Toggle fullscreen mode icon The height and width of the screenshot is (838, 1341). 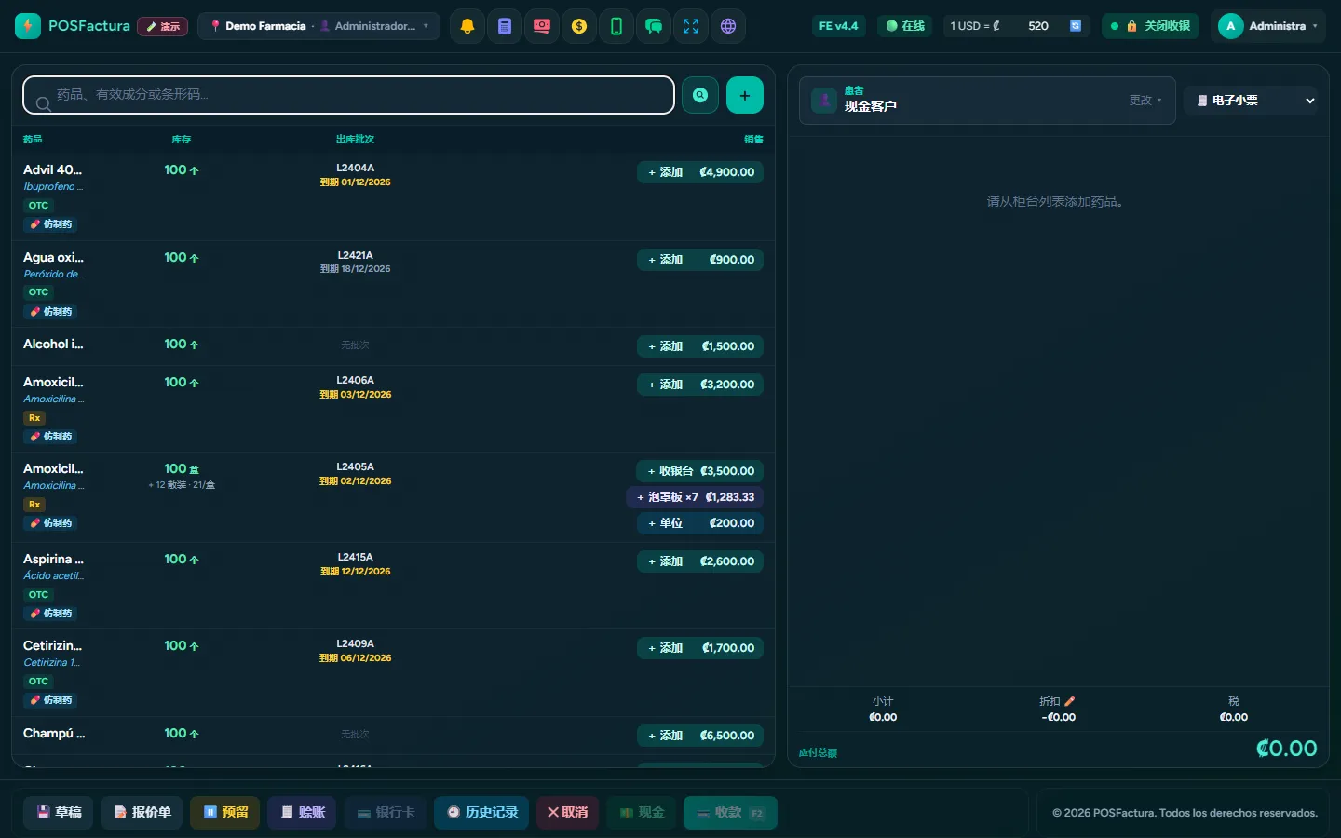(x=691, y=26)
